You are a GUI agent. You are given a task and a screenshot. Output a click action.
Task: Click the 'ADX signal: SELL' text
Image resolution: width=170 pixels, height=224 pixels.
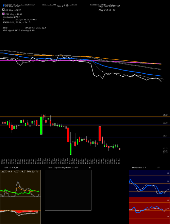click(x=12, y=31)
